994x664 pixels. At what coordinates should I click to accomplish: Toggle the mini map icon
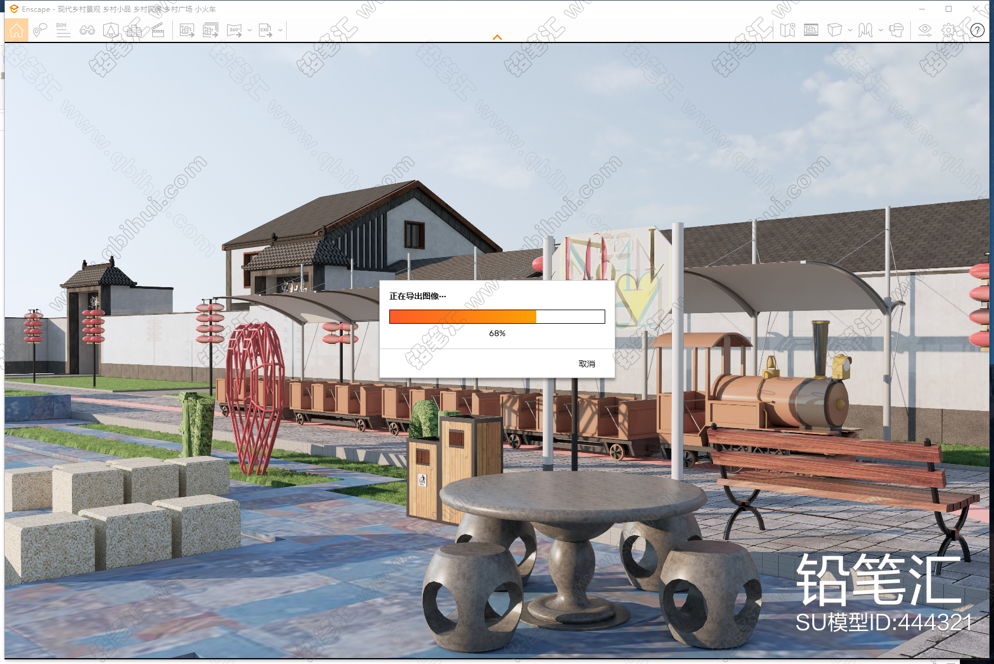coord(788,30)
